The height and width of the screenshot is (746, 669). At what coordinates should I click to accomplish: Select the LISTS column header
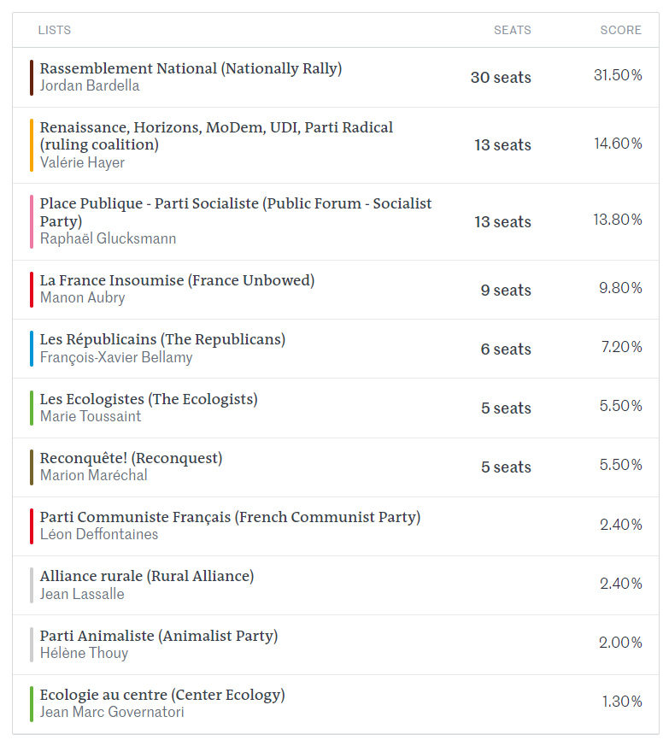pyautogui.click(x=54, y=30)
